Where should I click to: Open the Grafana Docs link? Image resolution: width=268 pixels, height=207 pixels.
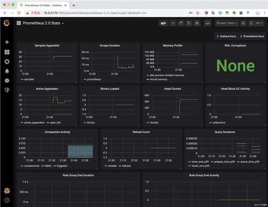pyautogui.click(x=226, y=36)
